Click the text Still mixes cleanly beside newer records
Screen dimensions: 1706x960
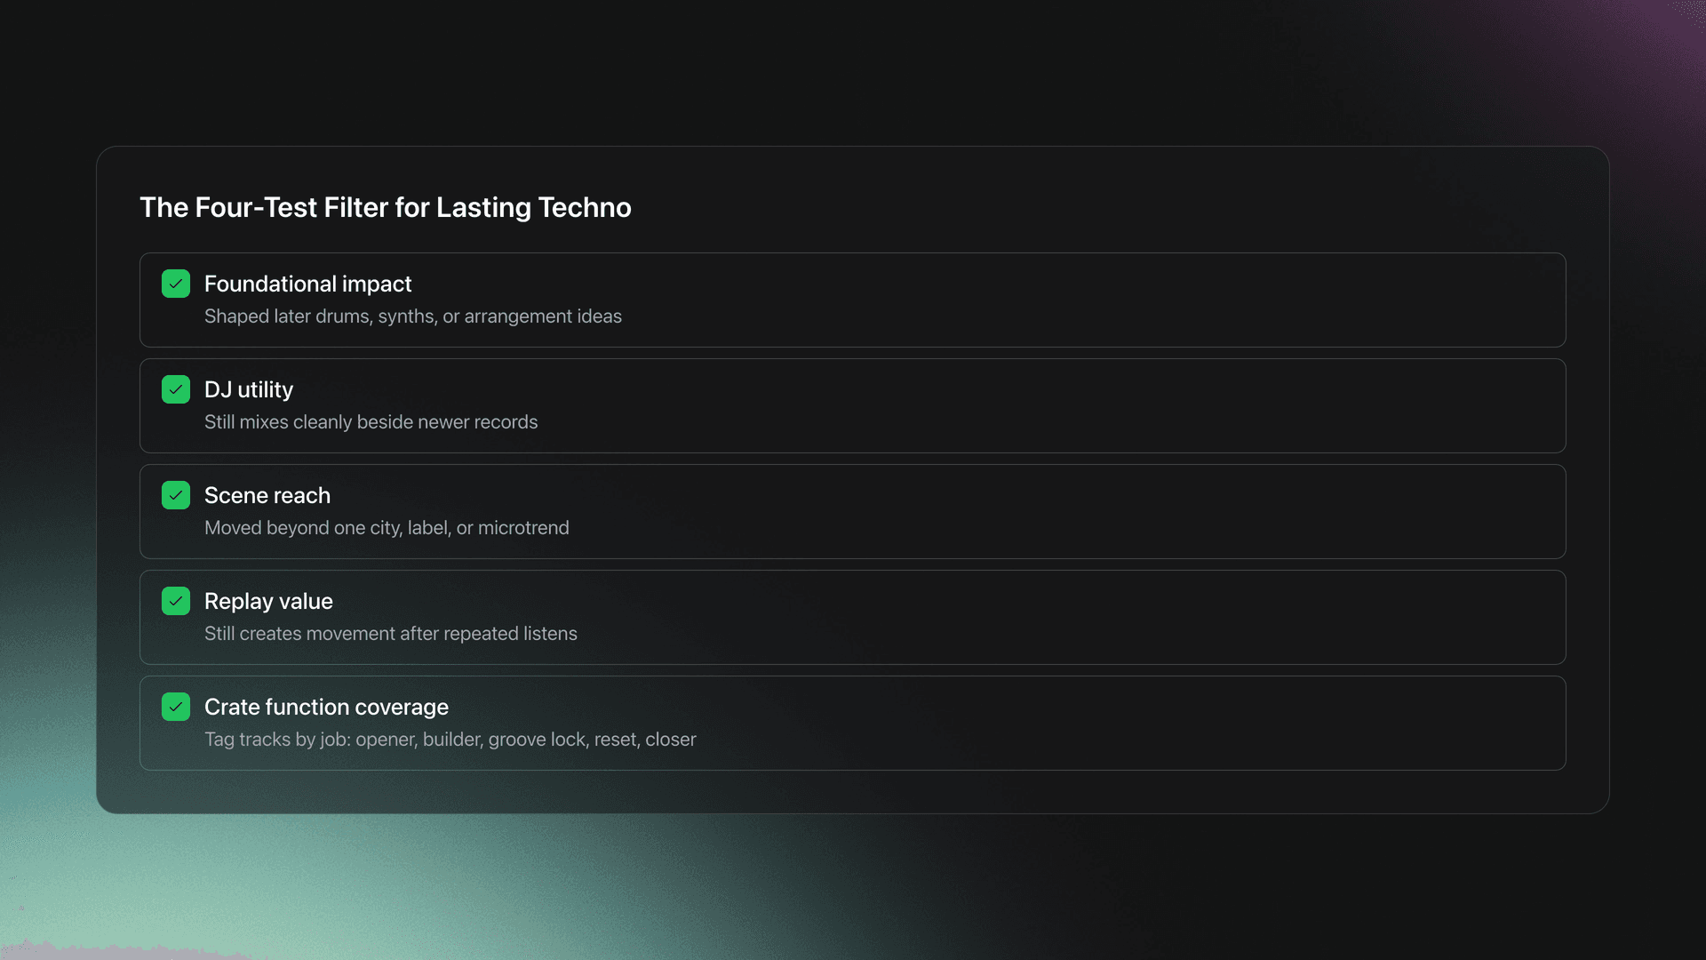coord(371,422)
